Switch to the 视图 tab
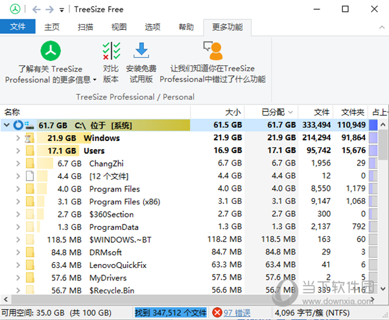The image size is (389, 320). (x=119, y=27)
